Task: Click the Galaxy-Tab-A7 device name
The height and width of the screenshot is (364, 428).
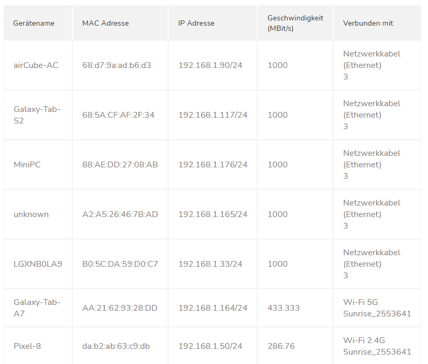Action: (37, 308)
